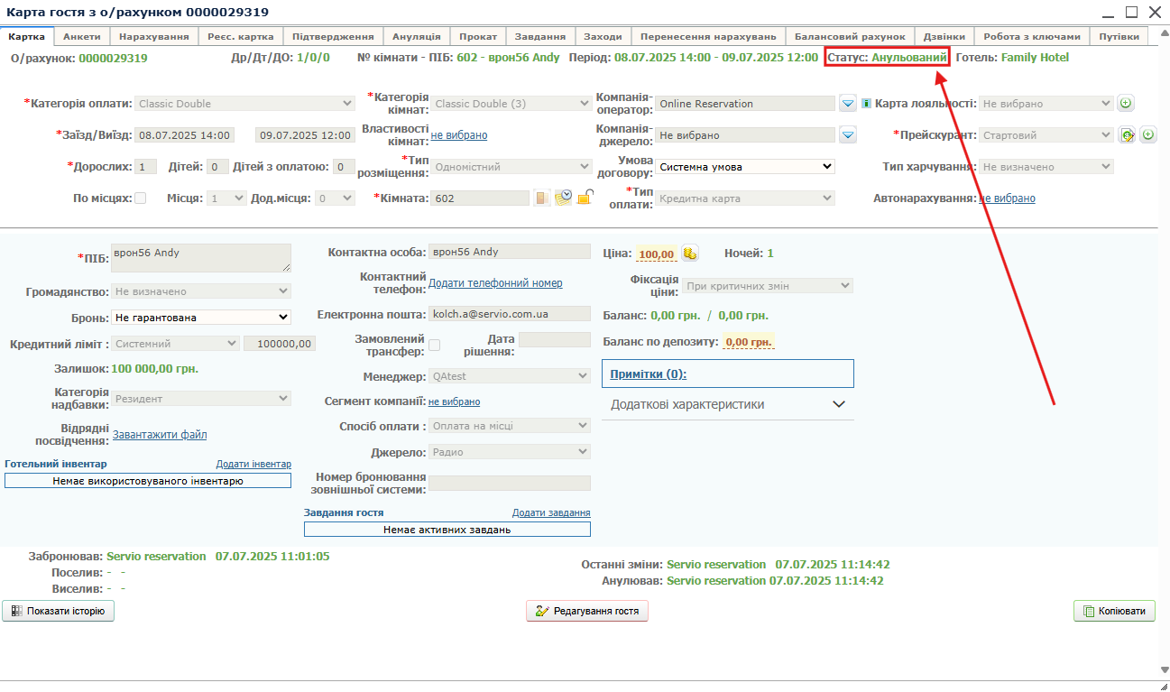Open the Робота з ключами tab
This screenshot has height=692, width=1170.
[1031, 36]
